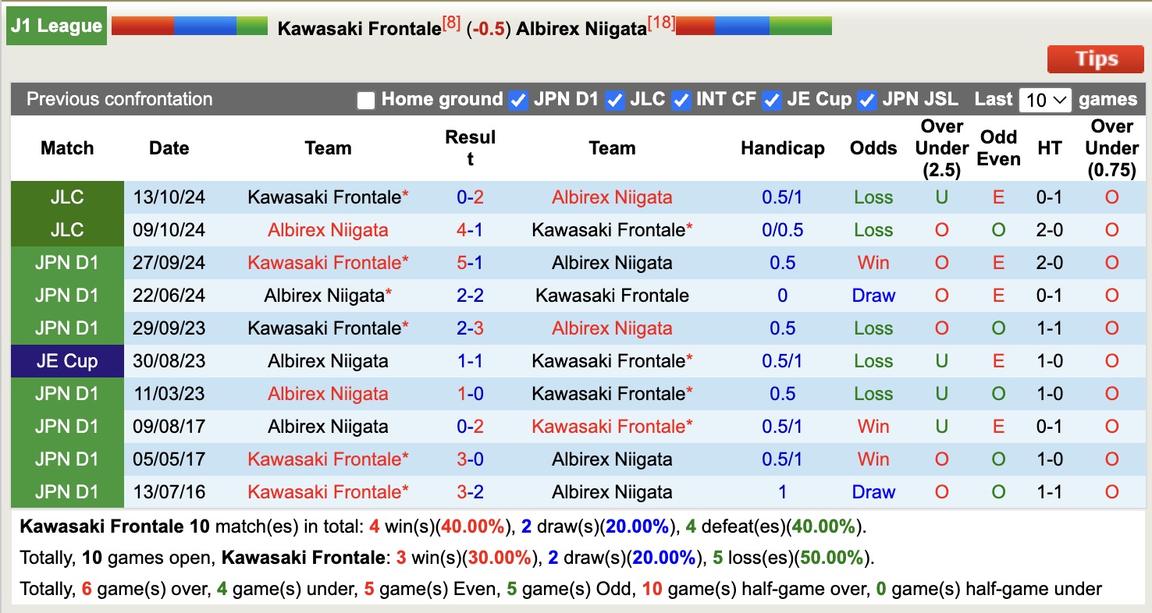
Task: Click the Draw odds on the 22/06/24 row
Action: 873,295
